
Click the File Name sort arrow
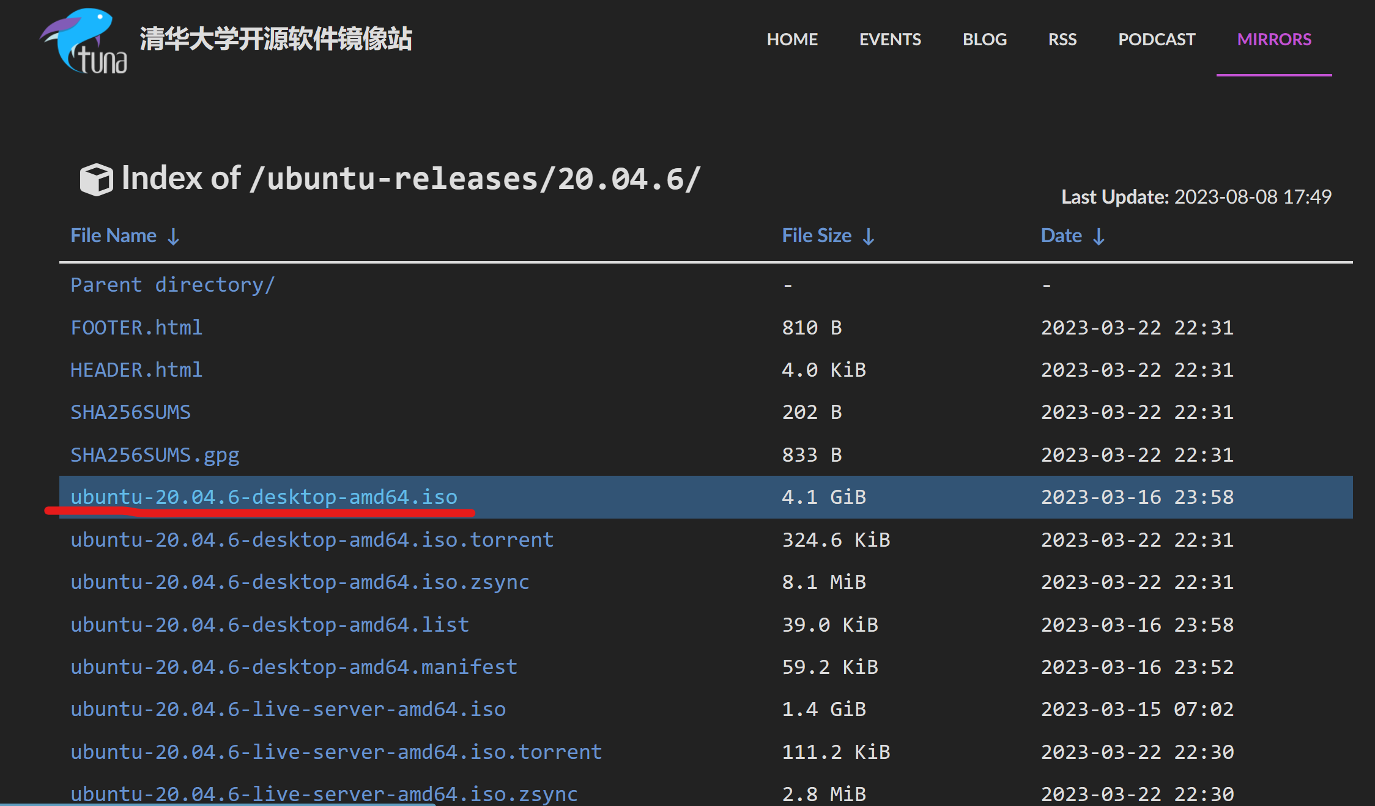pyautogui.click(x=174, y=237)
